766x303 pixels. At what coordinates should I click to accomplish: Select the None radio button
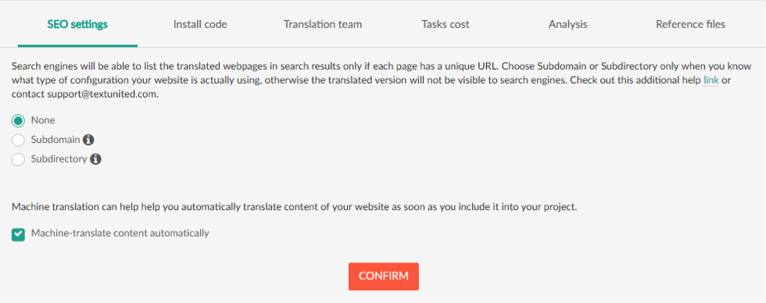pos(18,120)
